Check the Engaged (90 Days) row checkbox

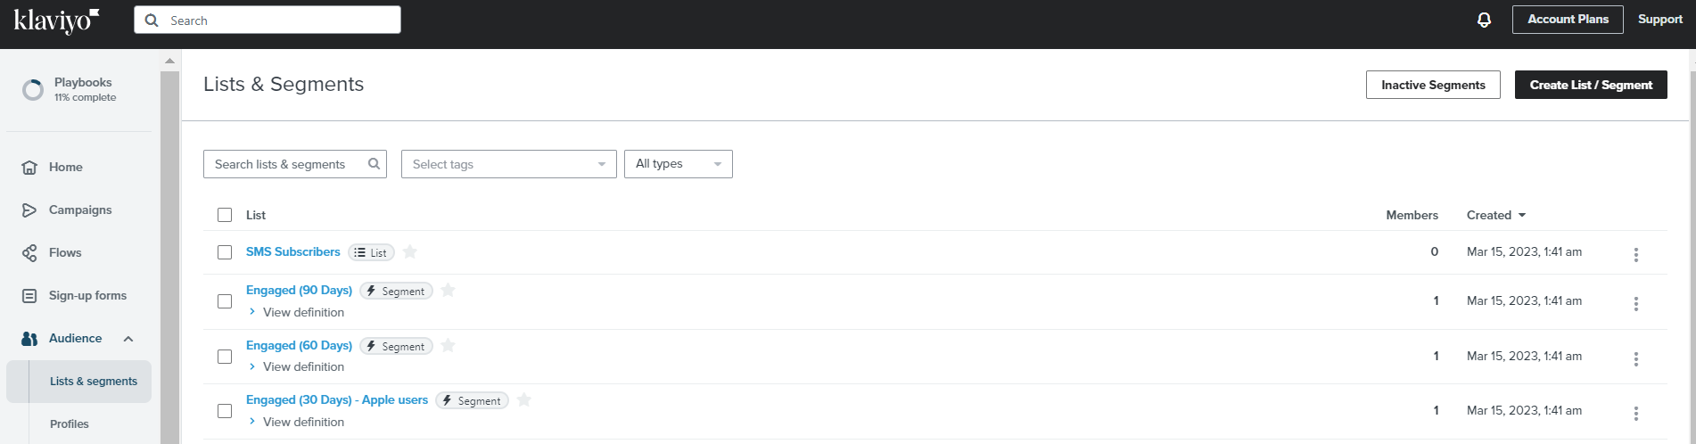pos(225,301)
